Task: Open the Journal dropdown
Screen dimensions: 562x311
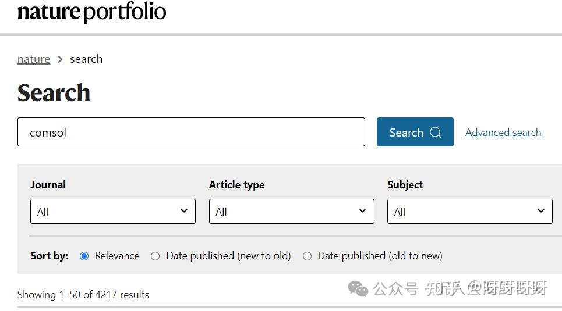Action: (x=112, y=212)
